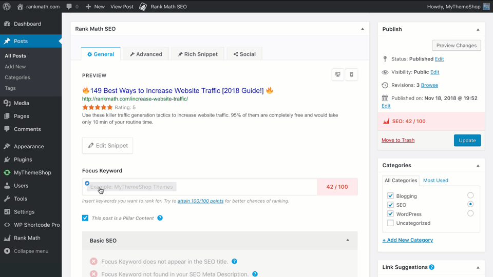Uncheck the WordPress category
The width and height of the screenshot is (493, 277).
(390, 214)
